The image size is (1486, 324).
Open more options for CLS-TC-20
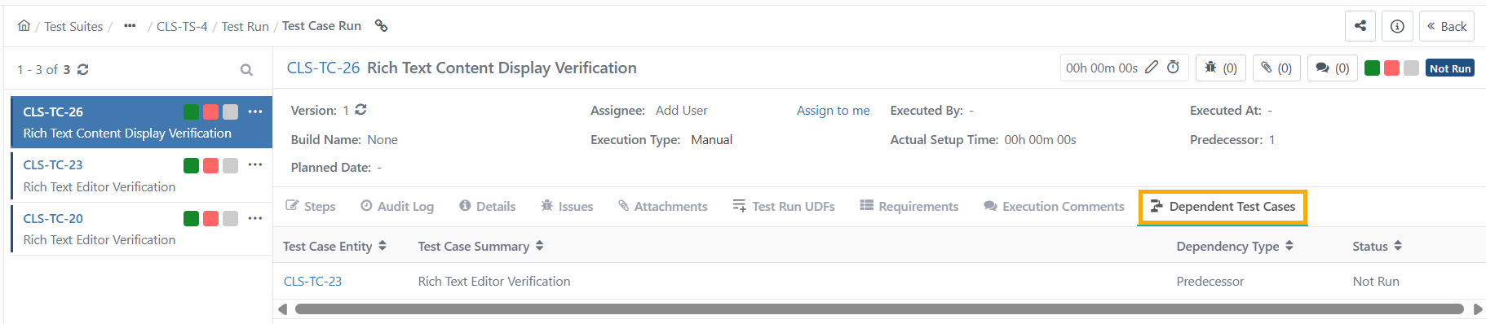(x=255, y=218)
